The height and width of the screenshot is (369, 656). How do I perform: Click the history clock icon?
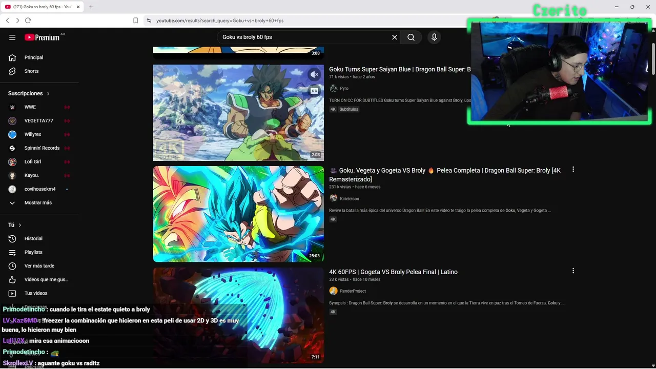[x=12, y=238]
